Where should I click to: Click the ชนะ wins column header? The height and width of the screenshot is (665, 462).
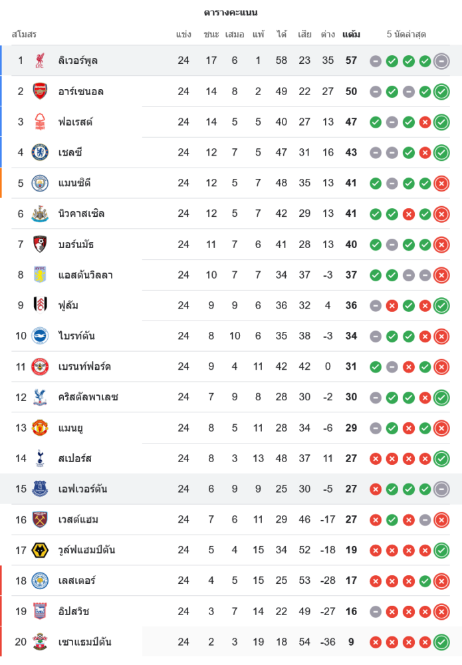tap(211, 34)
